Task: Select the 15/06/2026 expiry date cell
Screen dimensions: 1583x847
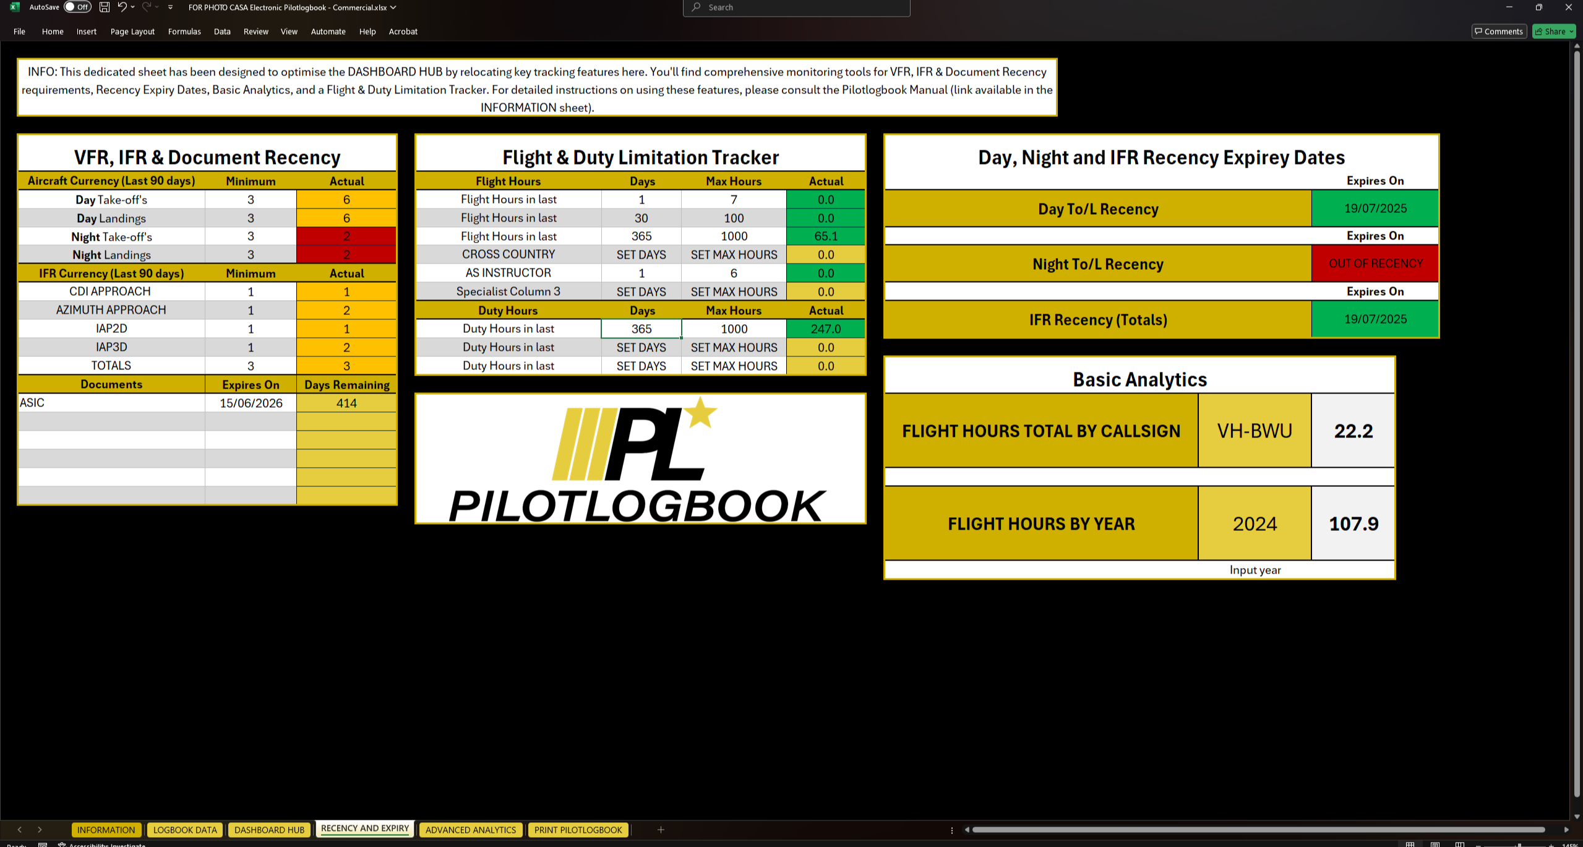Action: point(251,403)
